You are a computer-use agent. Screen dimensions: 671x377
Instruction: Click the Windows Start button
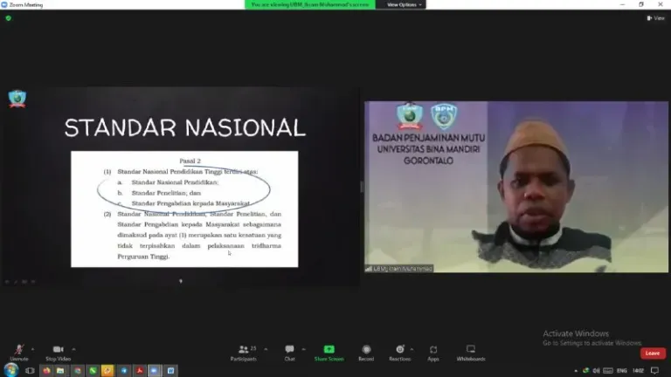(x=10, y=370)
